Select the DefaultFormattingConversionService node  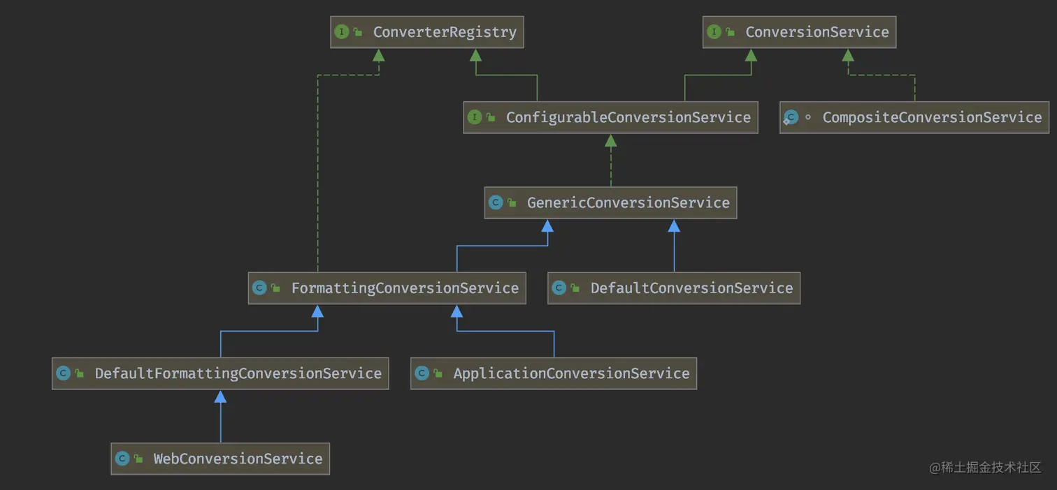(220, 373)
